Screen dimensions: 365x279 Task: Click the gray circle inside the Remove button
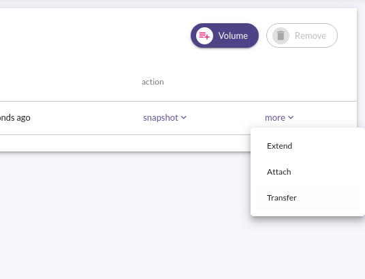[281, 35]
